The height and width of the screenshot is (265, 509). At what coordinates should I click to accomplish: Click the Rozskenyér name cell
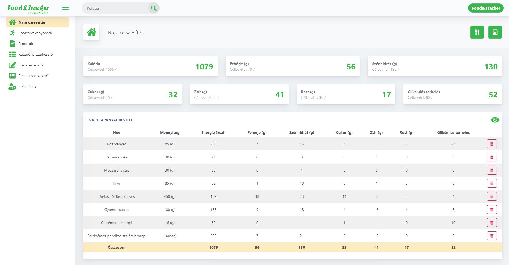(x=117, y=144)
